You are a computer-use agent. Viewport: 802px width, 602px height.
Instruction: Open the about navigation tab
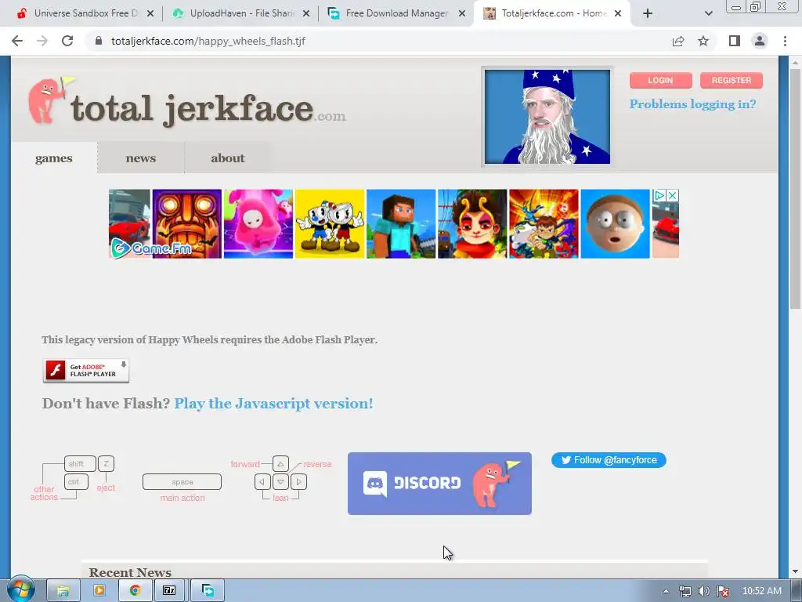(228, 158)
